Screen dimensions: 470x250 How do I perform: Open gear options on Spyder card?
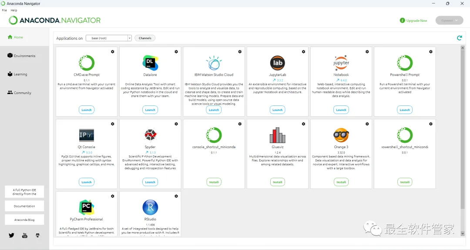[176, 124]
